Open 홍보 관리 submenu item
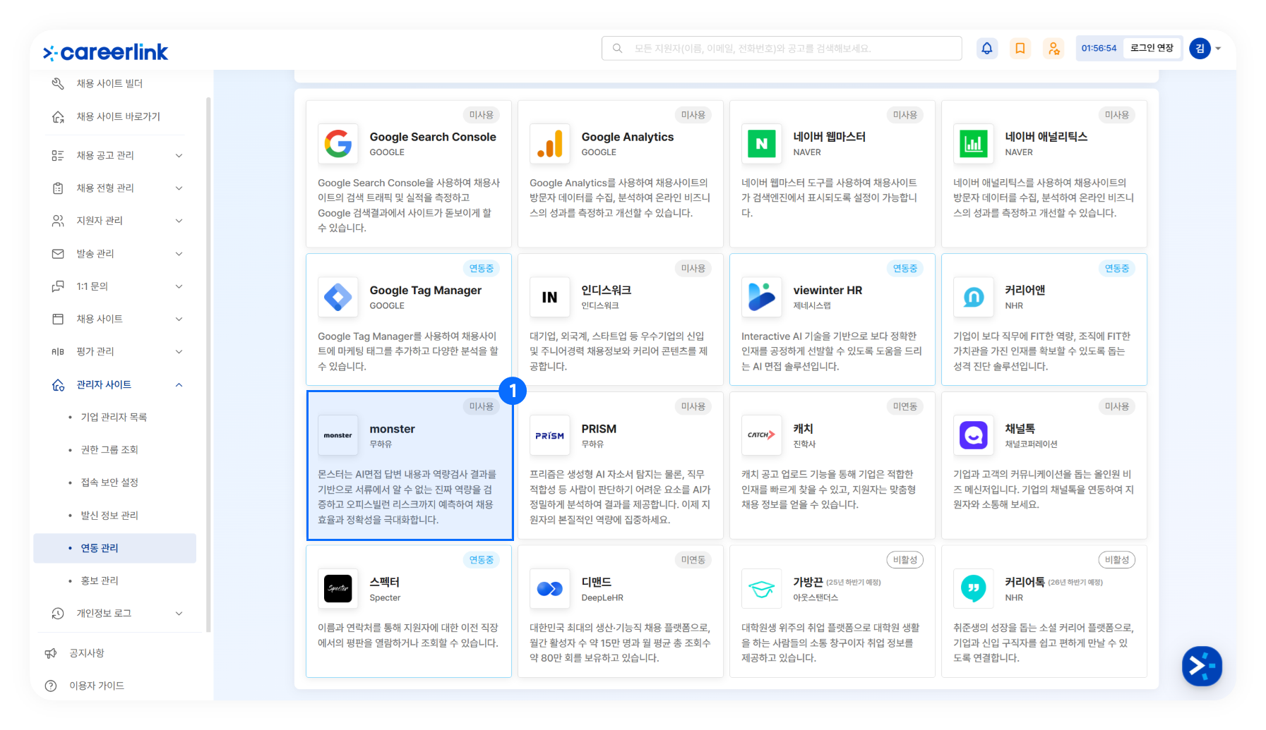This screenshot has width=1266, height=730. click(100, 580)
